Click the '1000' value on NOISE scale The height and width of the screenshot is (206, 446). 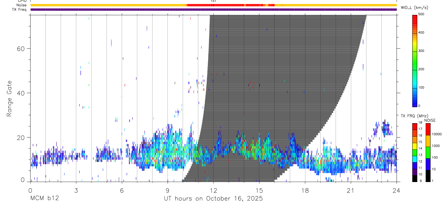pyautogui.click(x=435, y=146)
